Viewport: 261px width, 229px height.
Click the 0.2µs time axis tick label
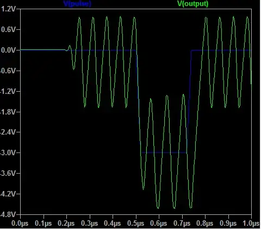tap(66, 224)
